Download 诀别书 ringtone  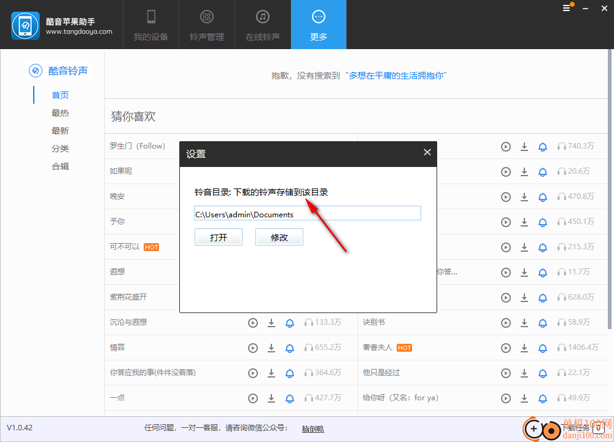click(x=524, y=322)
